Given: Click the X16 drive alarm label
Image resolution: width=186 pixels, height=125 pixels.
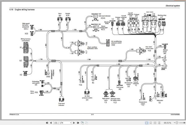Looking at the screenshot, I should [36, 92].
